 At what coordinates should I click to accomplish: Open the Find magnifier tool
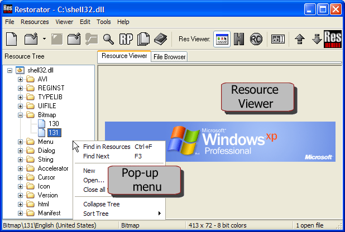(x=108, y=39)
